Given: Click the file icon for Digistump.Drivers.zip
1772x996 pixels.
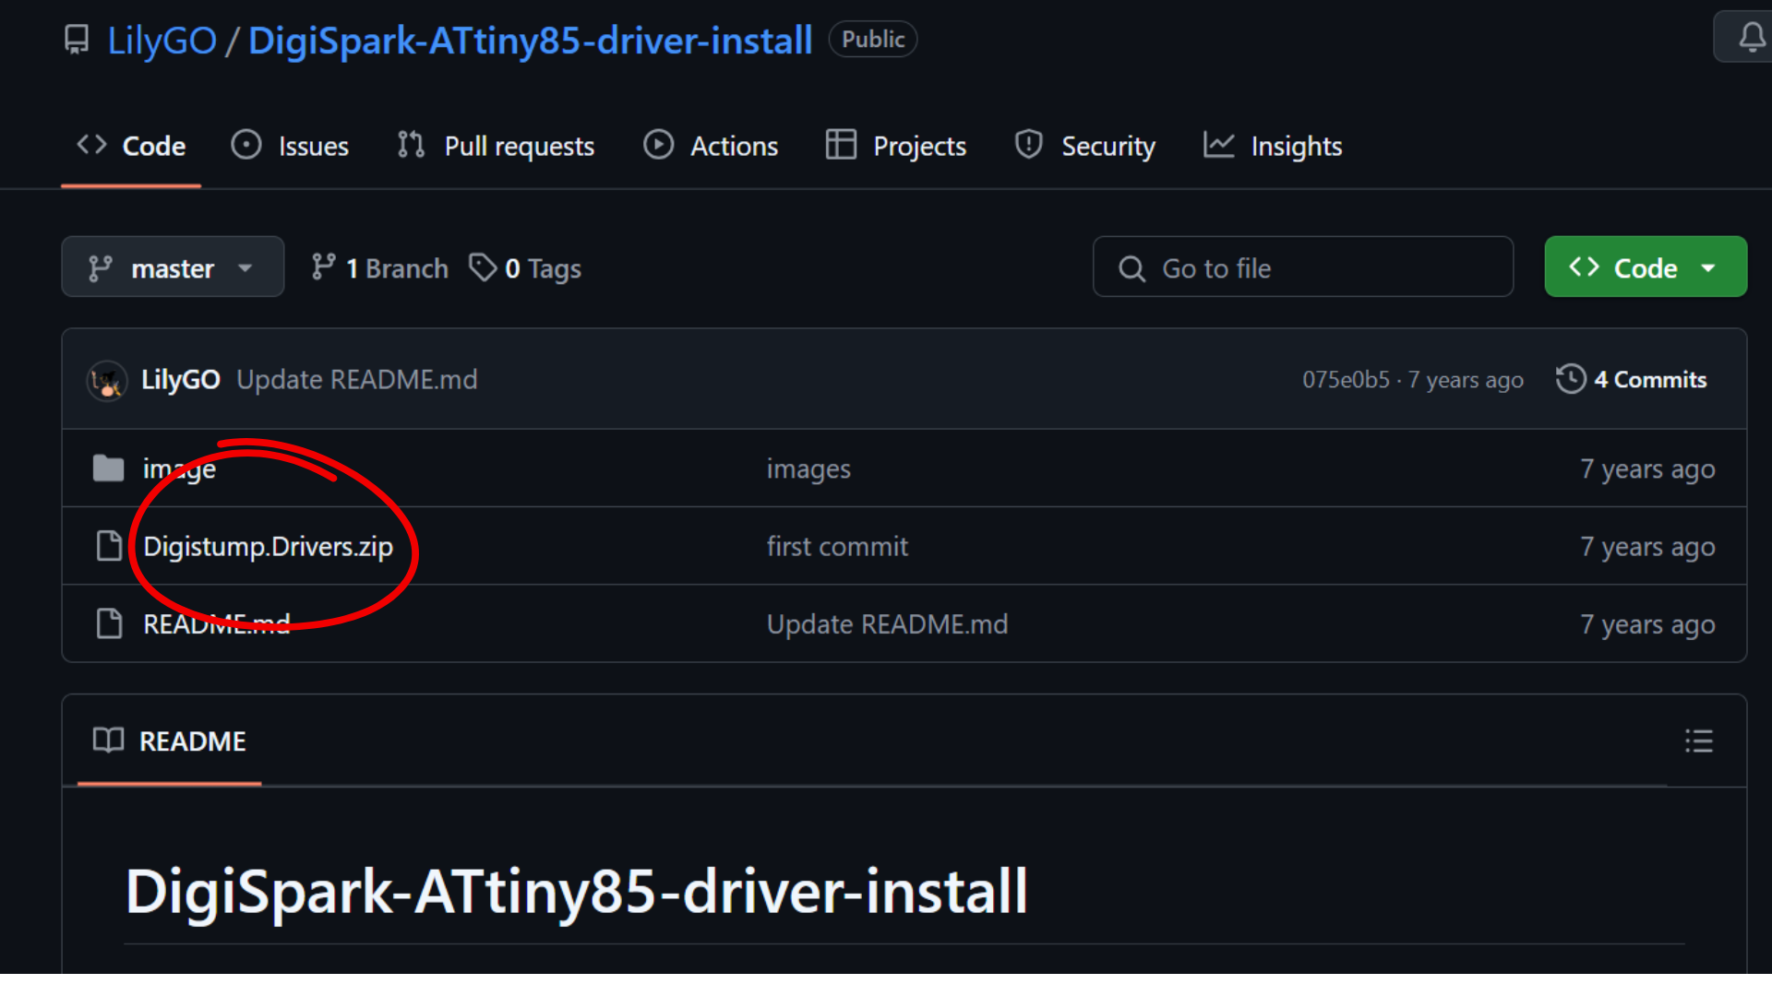Looking at the screenshot, I should point(109,546).
